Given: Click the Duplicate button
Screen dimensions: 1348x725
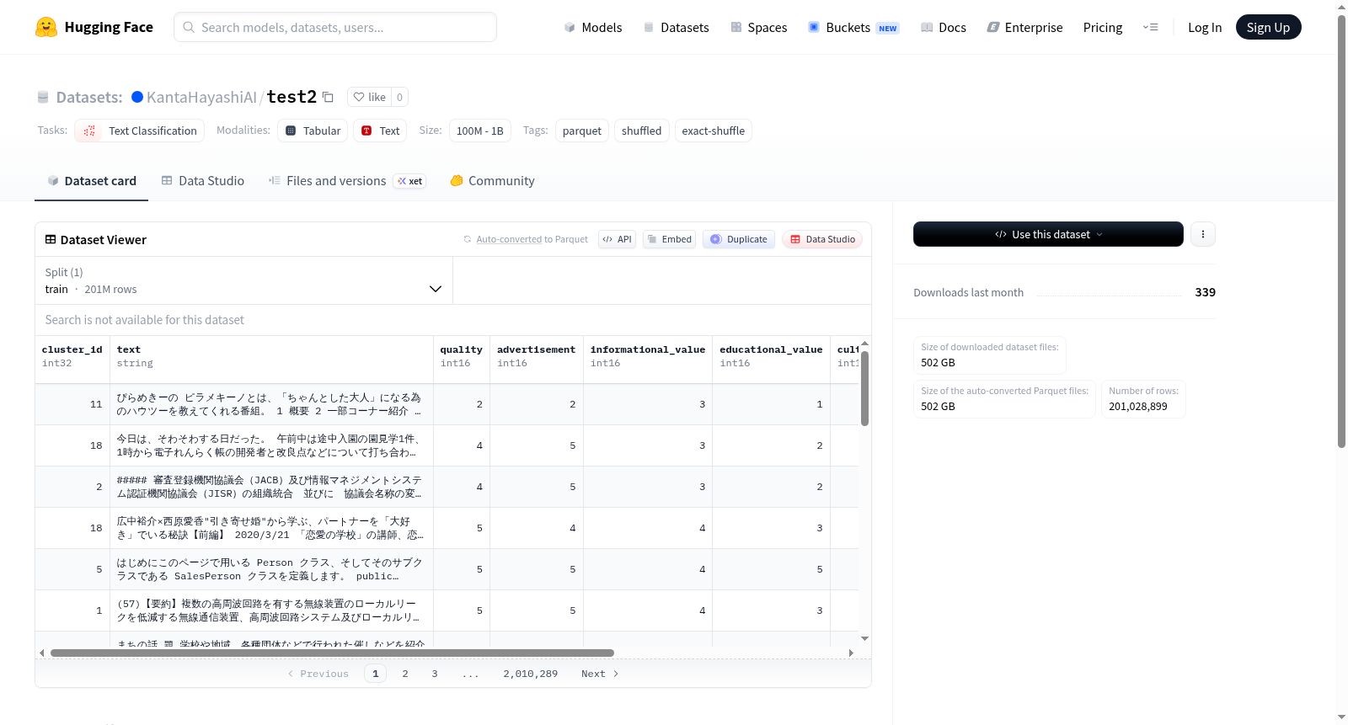Looking at the screenshot, I should click(x=738, y=239).
